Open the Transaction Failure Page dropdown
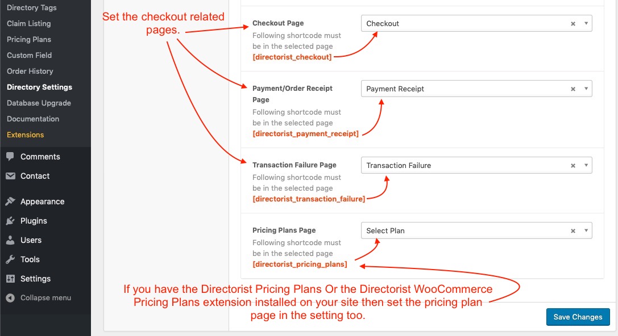The height and width of the screenshot is (336, 618). pos(586,166)
